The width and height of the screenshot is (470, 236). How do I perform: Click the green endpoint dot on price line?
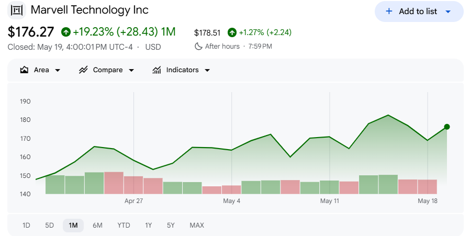pos(447,127)
